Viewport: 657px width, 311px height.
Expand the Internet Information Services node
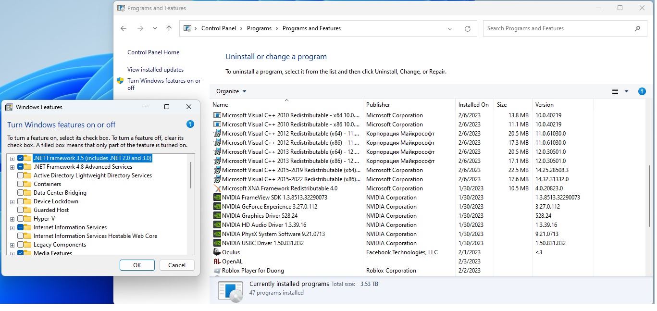point(12,227)
